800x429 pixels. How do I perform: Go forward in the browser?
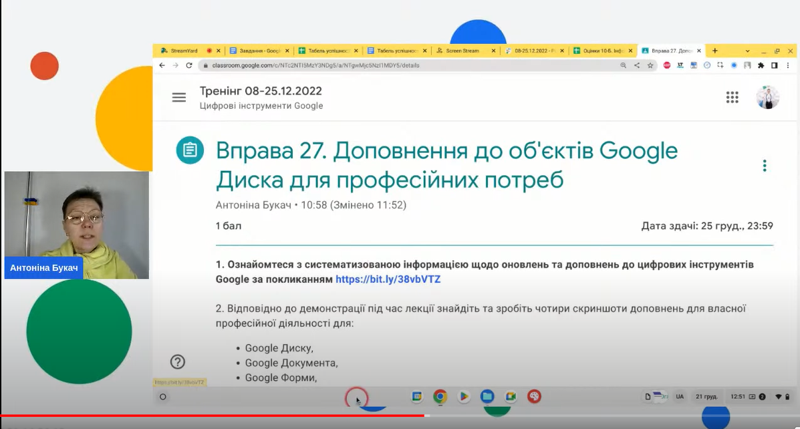point(176,65)
